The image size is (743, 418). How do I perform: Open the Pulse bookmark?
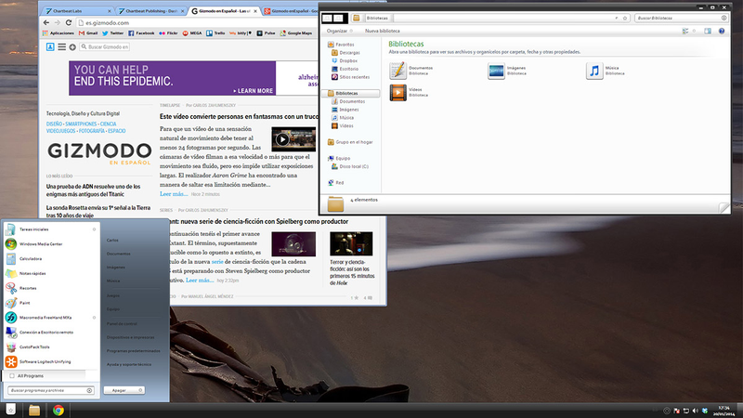pos(266,33)
